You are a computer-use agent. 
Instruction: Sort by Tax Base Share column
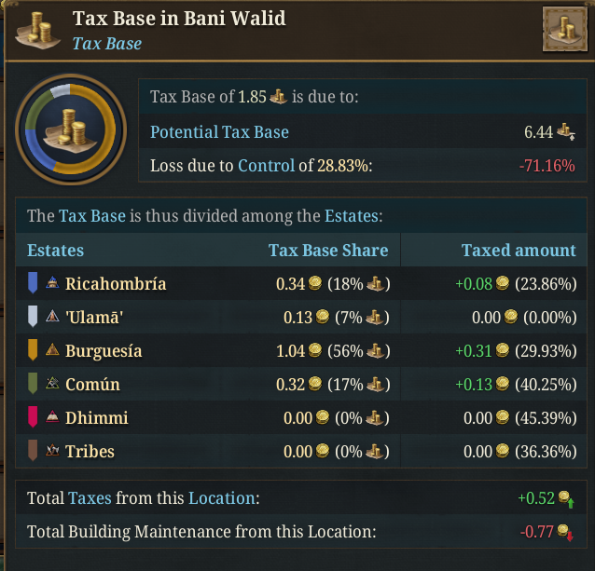(328, 250)
